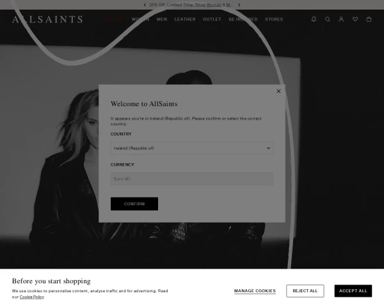Open the red sale menu item
This screenshot has height=307, width=384.
click(x=115, y=19)
